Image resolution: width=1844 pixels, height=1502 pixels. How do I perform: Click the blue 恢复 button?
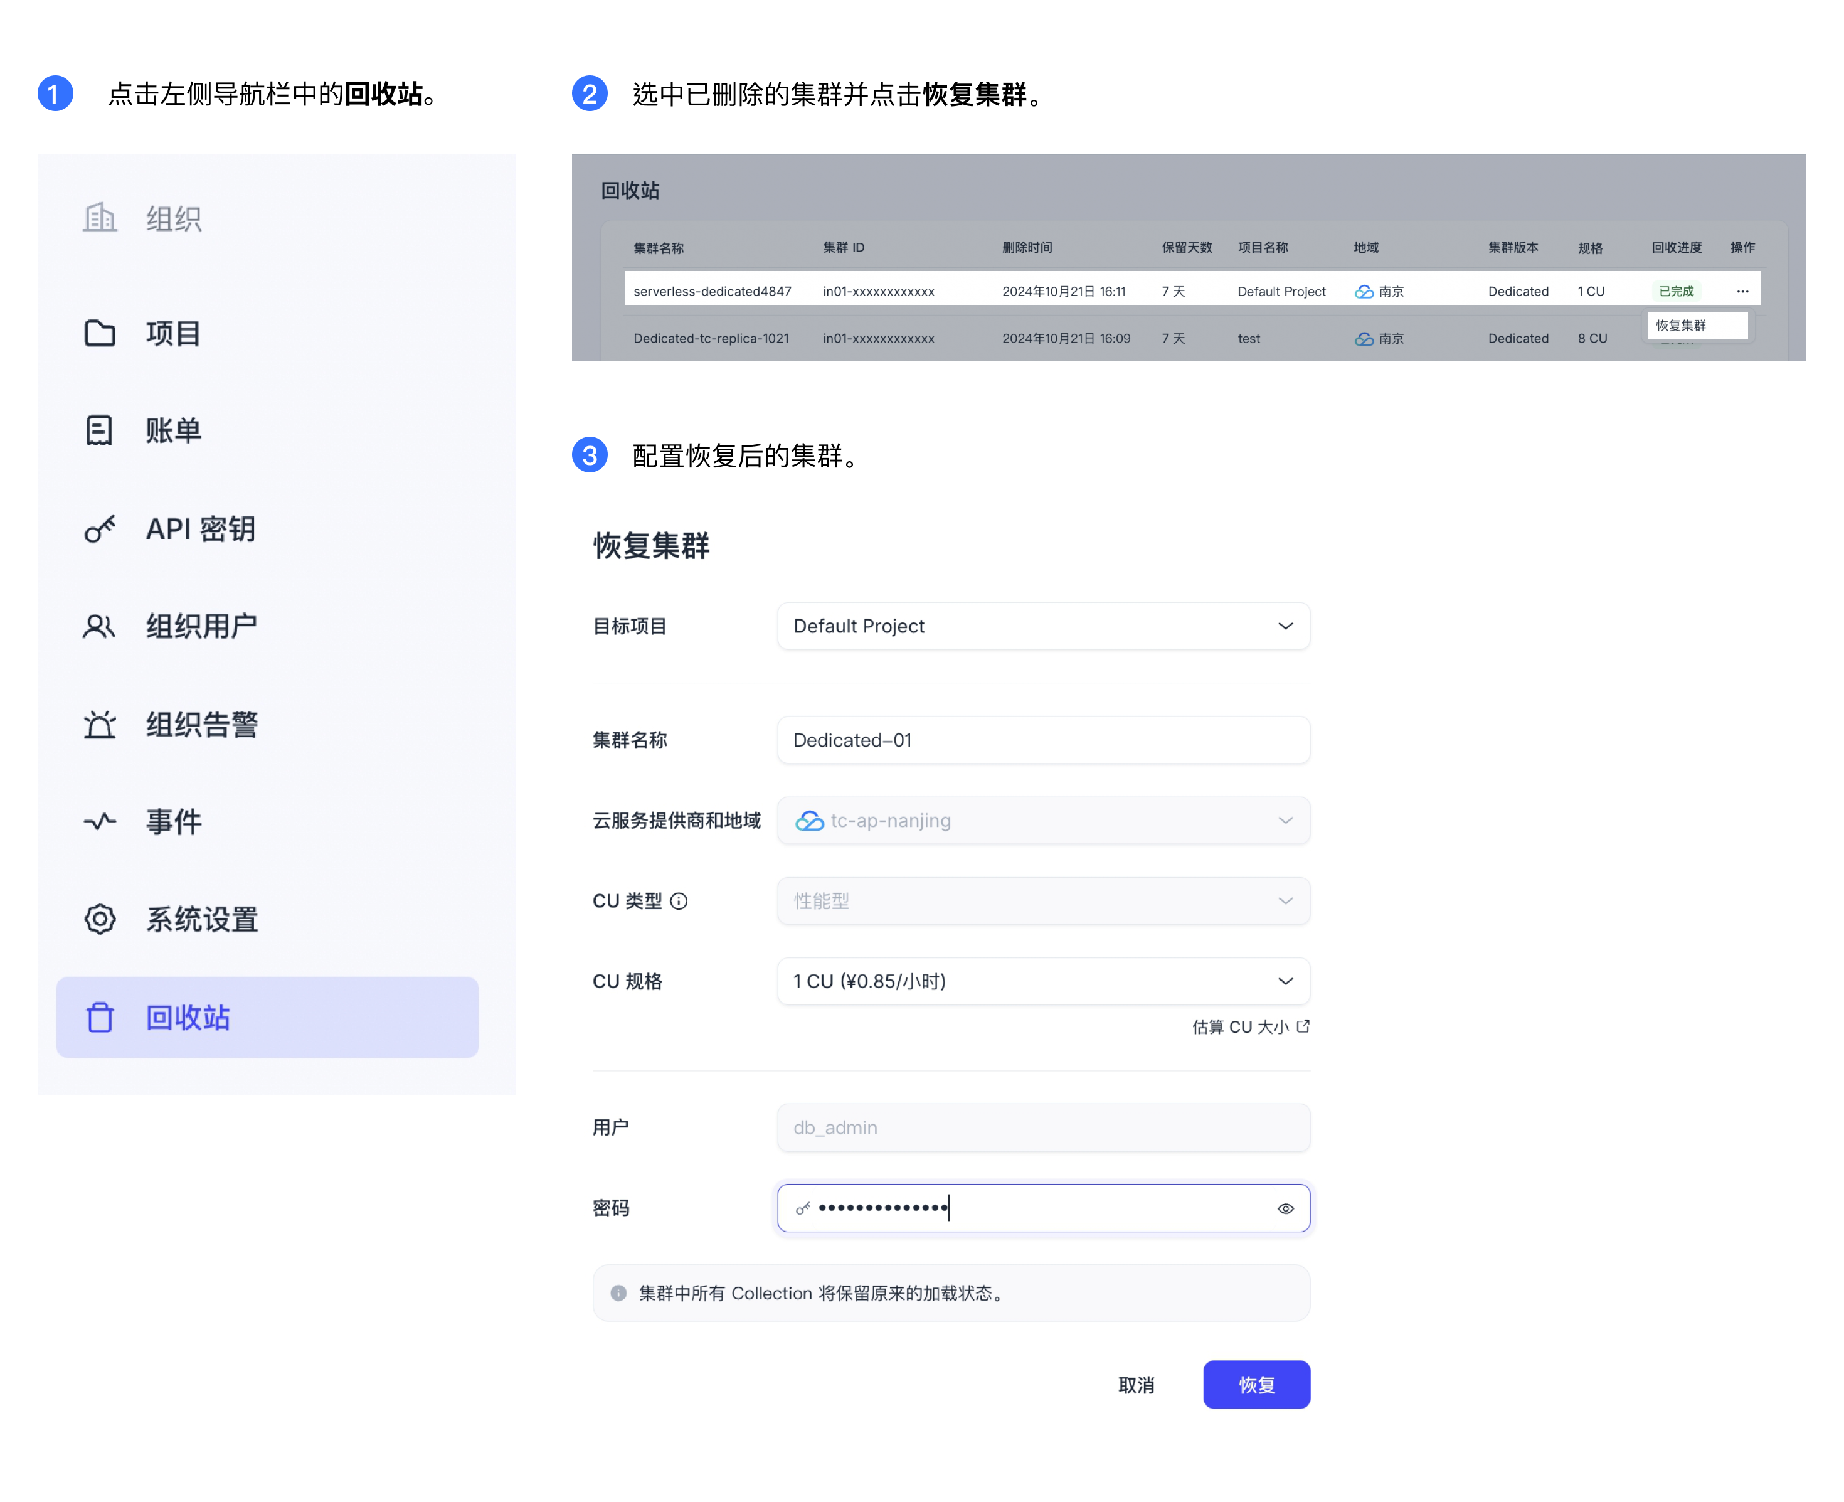(1256, 1385)
